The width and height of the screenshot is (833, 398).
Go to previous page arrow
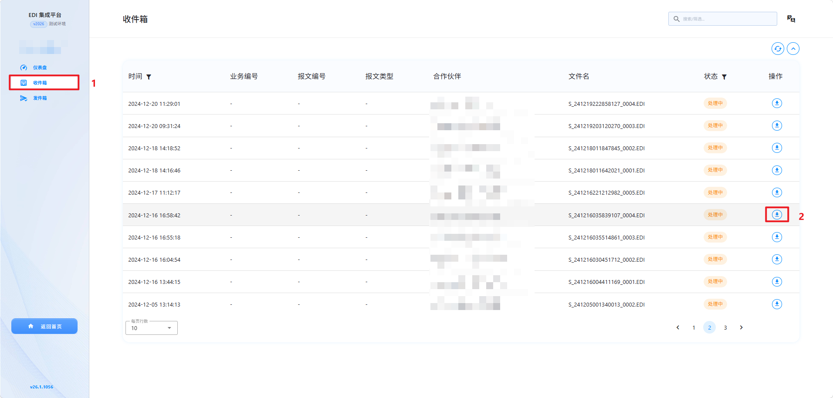coord(678,327)
